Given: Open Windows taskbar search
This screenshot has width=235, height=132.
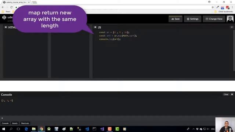Looking at the screenshot, I should pyautogui.click(x=11, y=129).
